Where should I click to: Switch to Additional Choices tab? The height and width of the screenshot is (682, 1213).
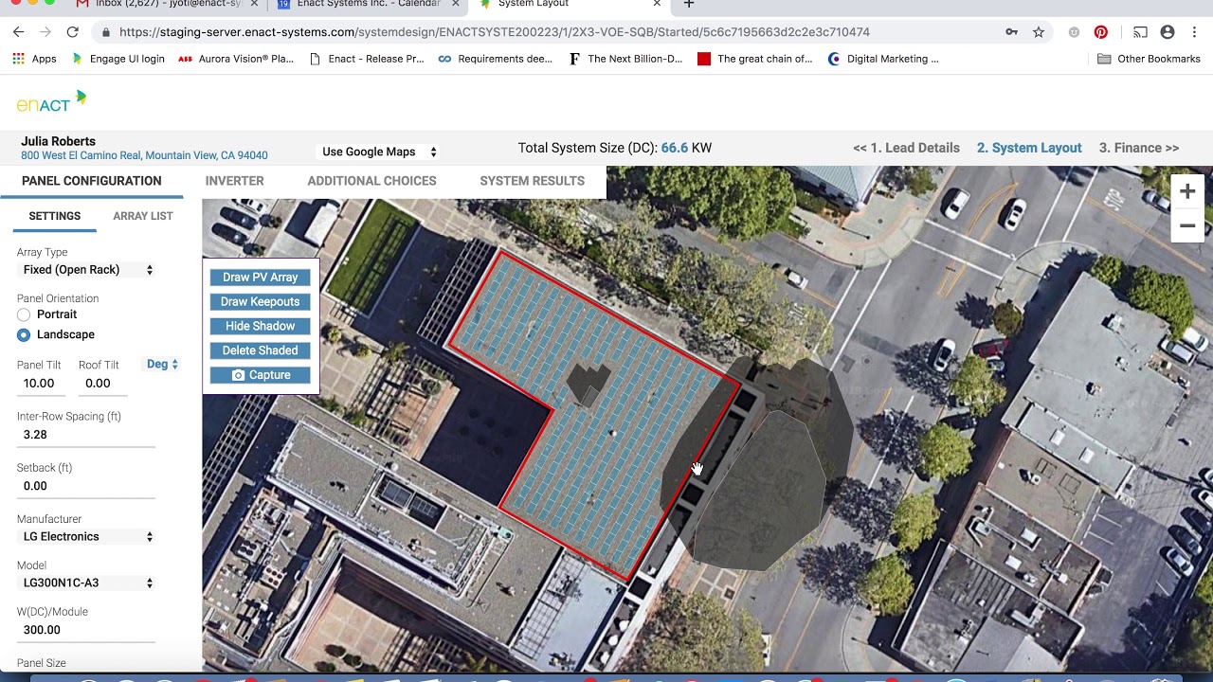(x=371, y=181)
